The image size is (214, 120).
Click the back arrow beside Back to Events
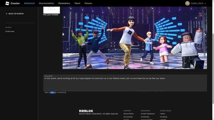click(7, 14)
